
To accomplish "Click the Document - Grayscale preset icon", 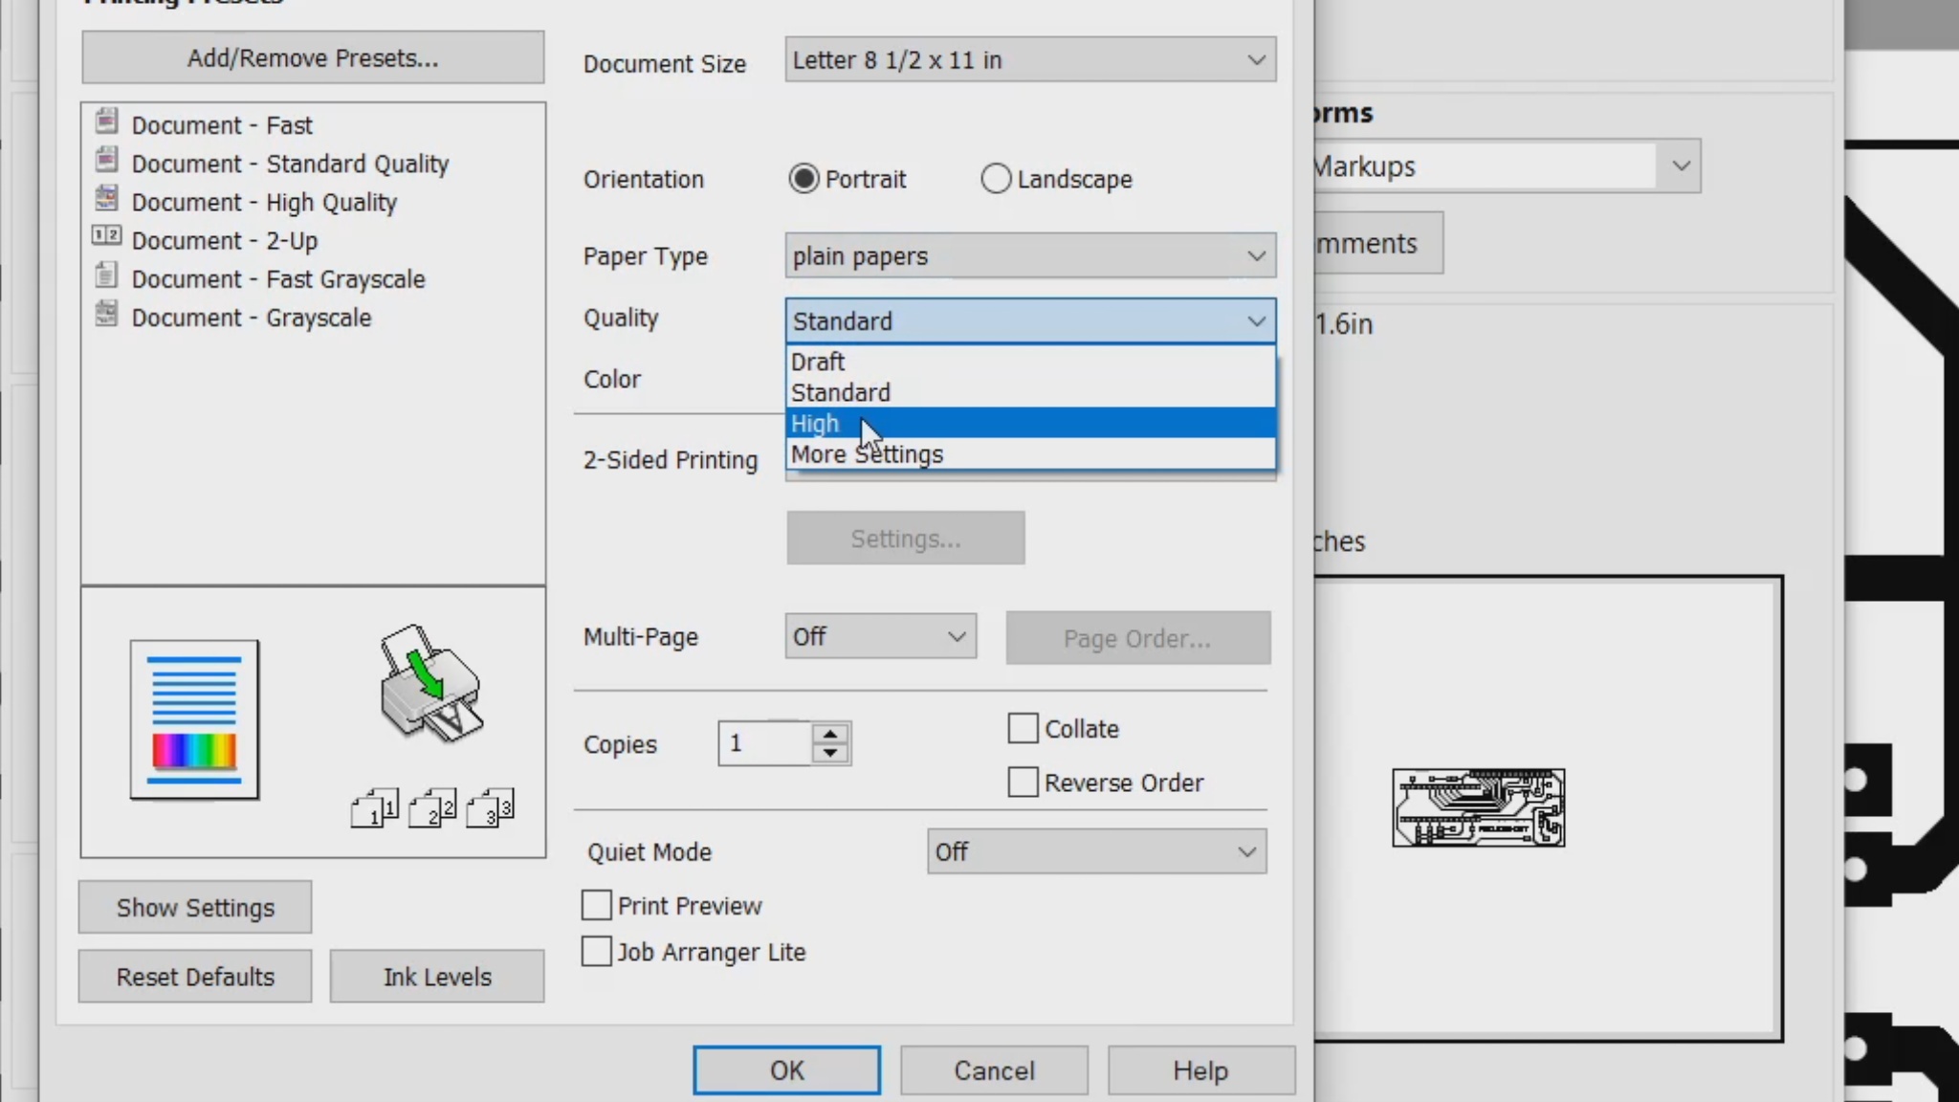I will [106, 314].
